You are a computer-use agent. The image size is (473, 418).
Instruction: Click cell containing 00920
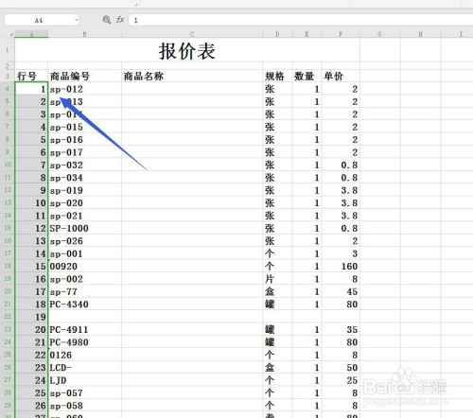coord(84,266)
